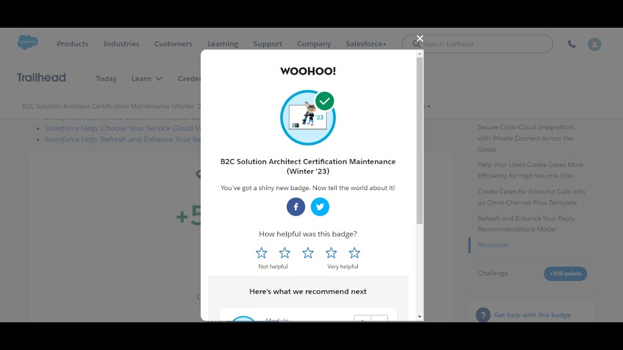The height and width of the screenshot is (350, 623).
Task: Open Refresh and Enhance Your Re help link
Action: pyautogui.click(x=122, y=140)
